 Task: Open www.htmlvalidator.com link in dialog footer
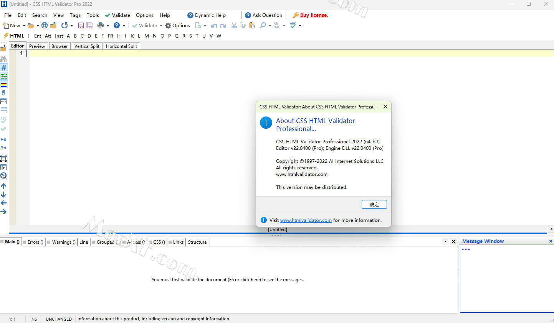pyautogui.click(x=306, y=220)
